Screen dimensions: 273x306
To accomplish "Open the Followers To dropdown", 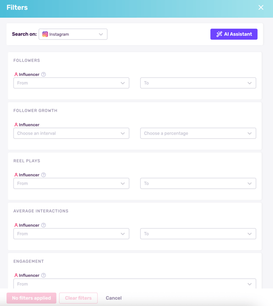I will (x=198, y=83).
